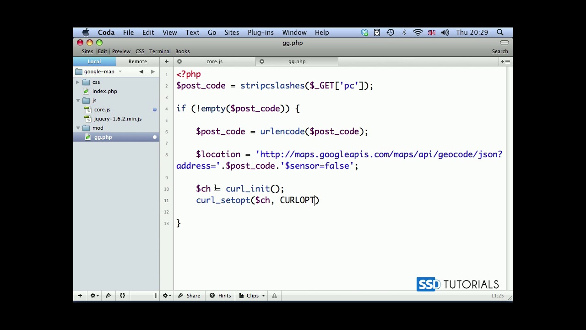The width and height of the screenshot is (586, 330).
Task: Open the Plug-ins menu
Action: [x=260, y=33]
